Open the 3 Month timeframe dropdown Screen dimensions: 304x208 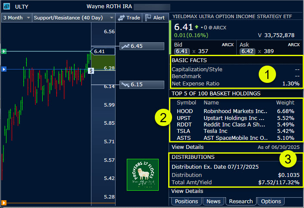point(16,18)
